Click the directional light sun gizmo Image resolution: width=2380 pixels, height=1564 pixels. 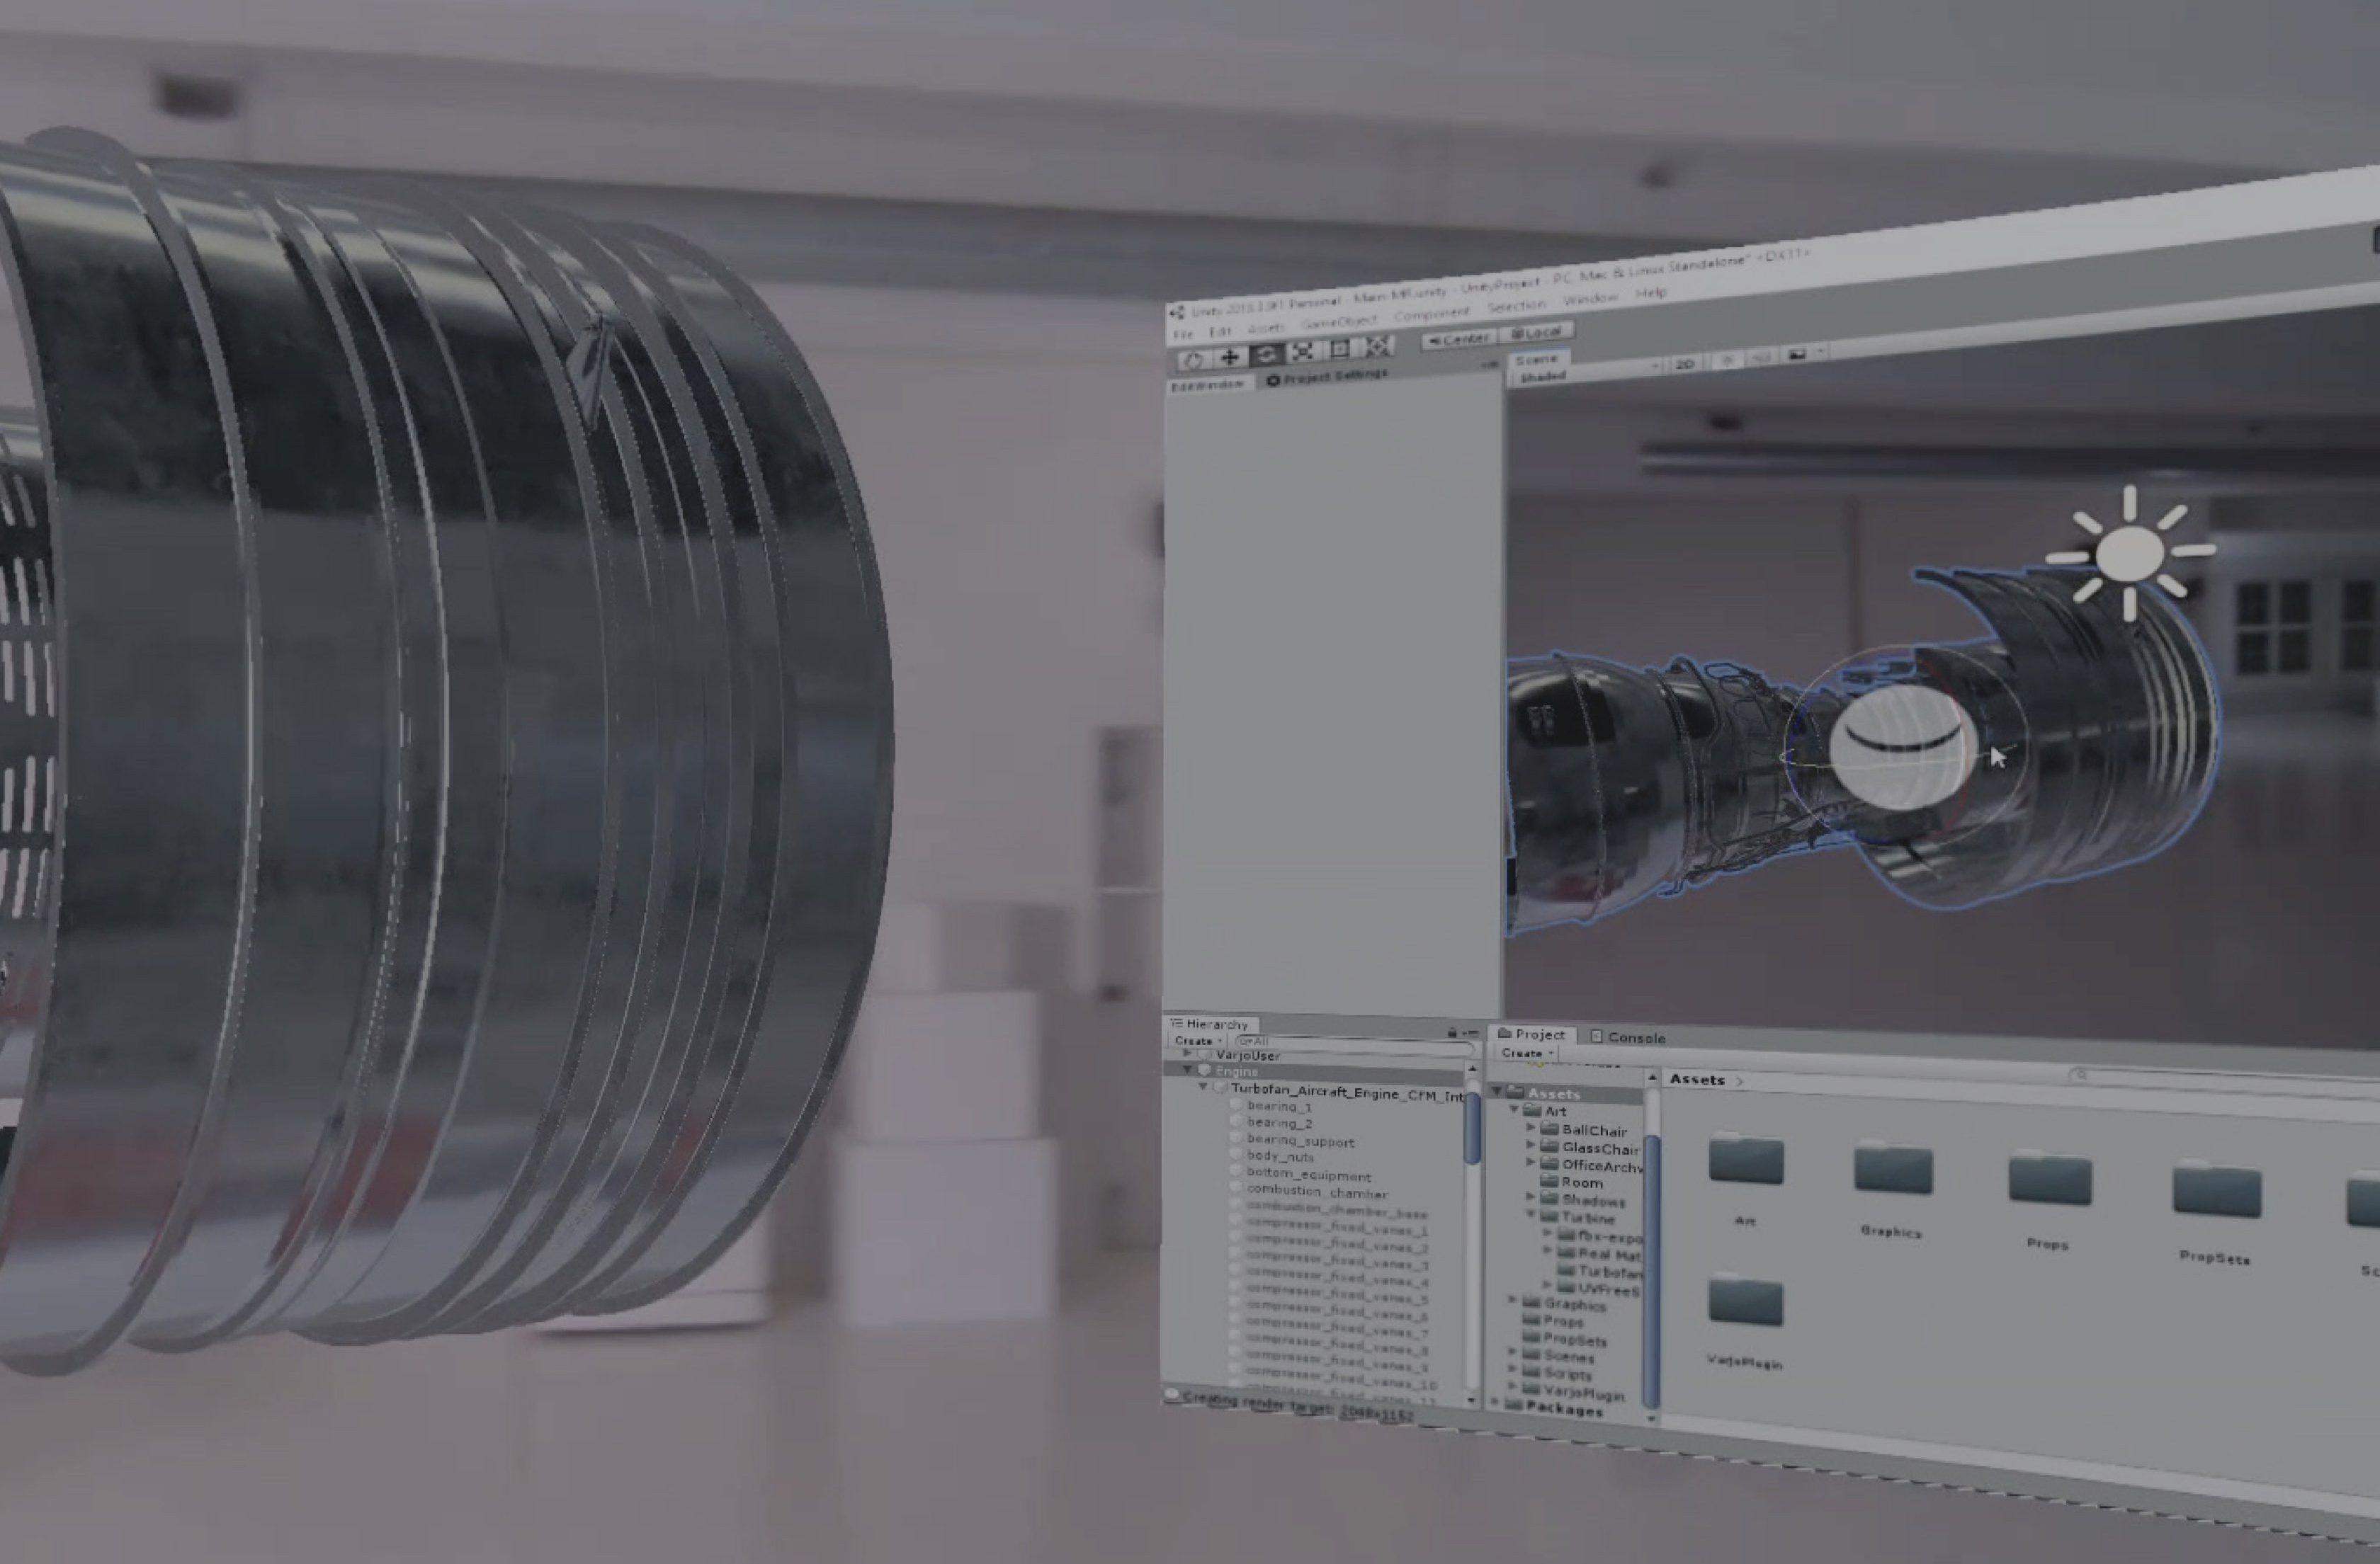[2130, 553]
